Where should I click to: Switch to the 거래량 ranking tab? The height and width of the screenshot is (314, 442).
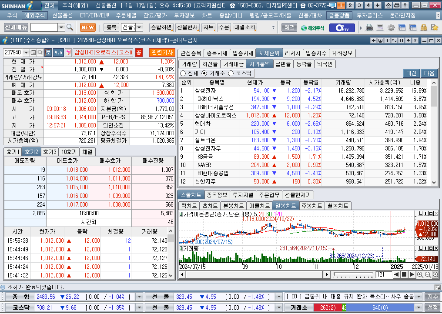[189, 64]
